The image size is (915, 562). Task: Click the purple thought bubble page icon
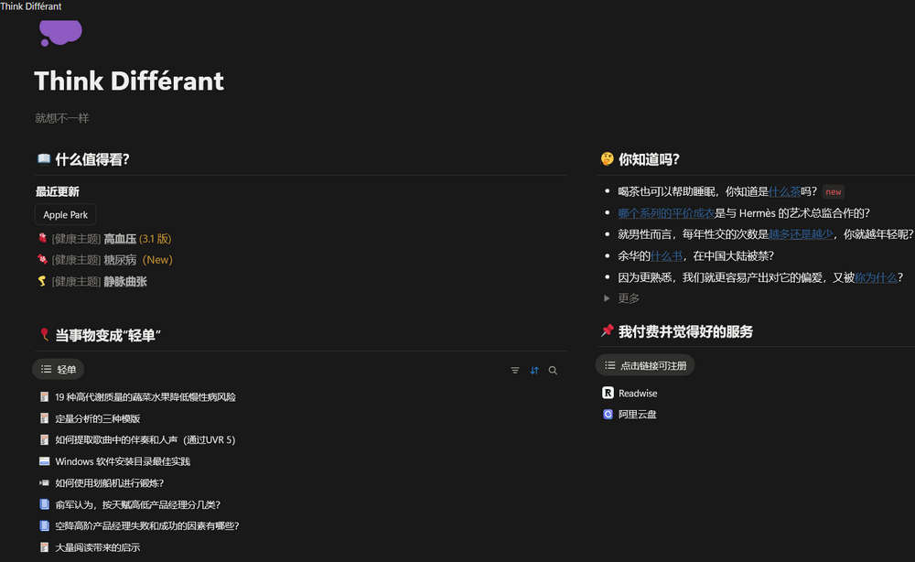point(60,33)
